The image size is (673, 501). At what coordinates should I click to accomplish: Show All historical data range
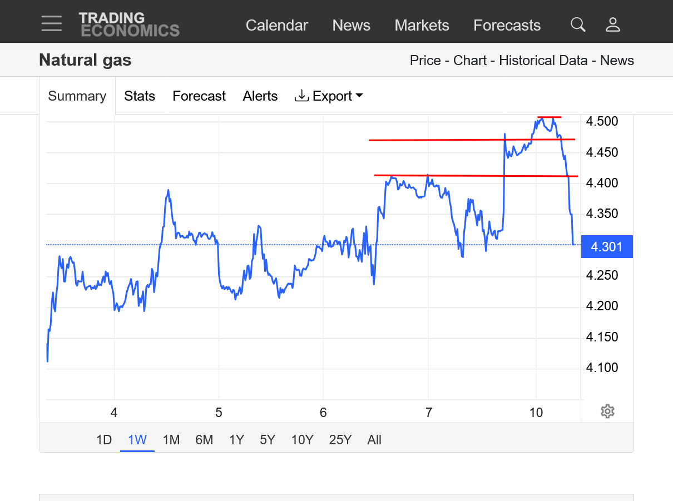click(374, 440)
